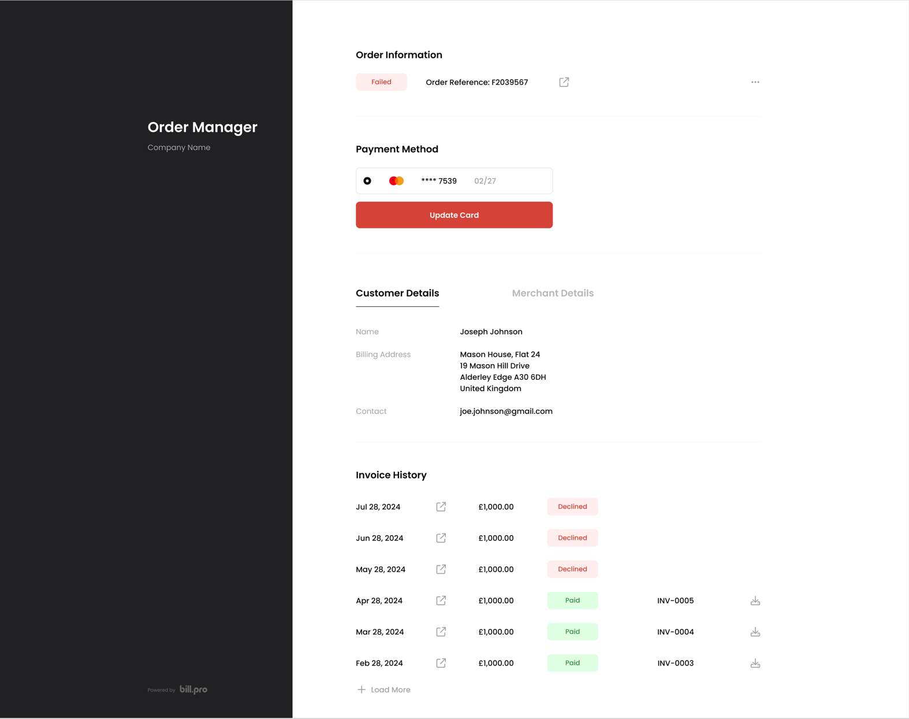The image size is (909, 719).
Task: Open order reference F2039567 external link icon
Action: [x=564, y=82]
